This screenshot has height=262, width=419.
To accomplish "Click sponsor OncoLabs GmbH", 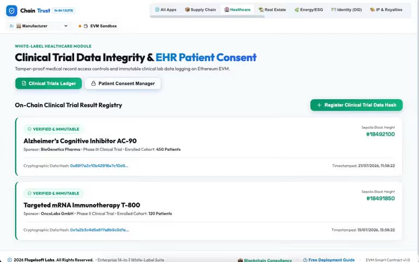I will point(57,214).
